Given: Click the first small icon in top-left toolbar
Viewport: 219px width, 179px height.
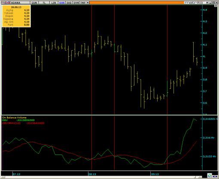Looking at the screenshot, I should click(3, 3).
